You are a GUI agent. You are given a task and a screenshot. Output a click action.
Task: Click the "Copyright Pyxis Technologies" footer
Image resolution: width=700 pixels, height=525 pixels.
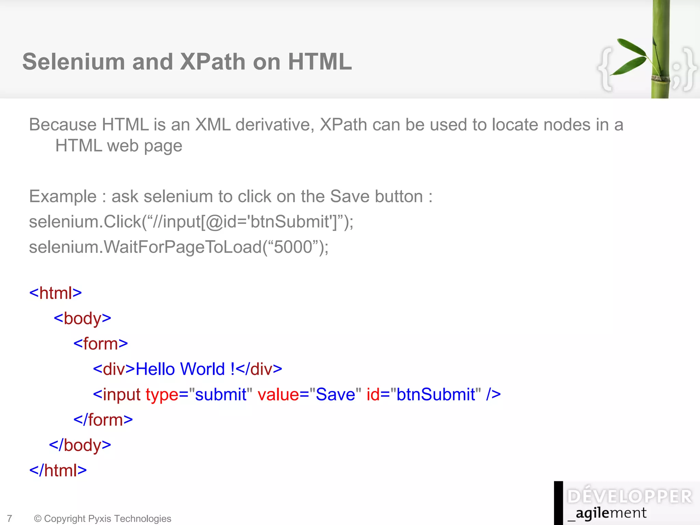tap(103, 519)
